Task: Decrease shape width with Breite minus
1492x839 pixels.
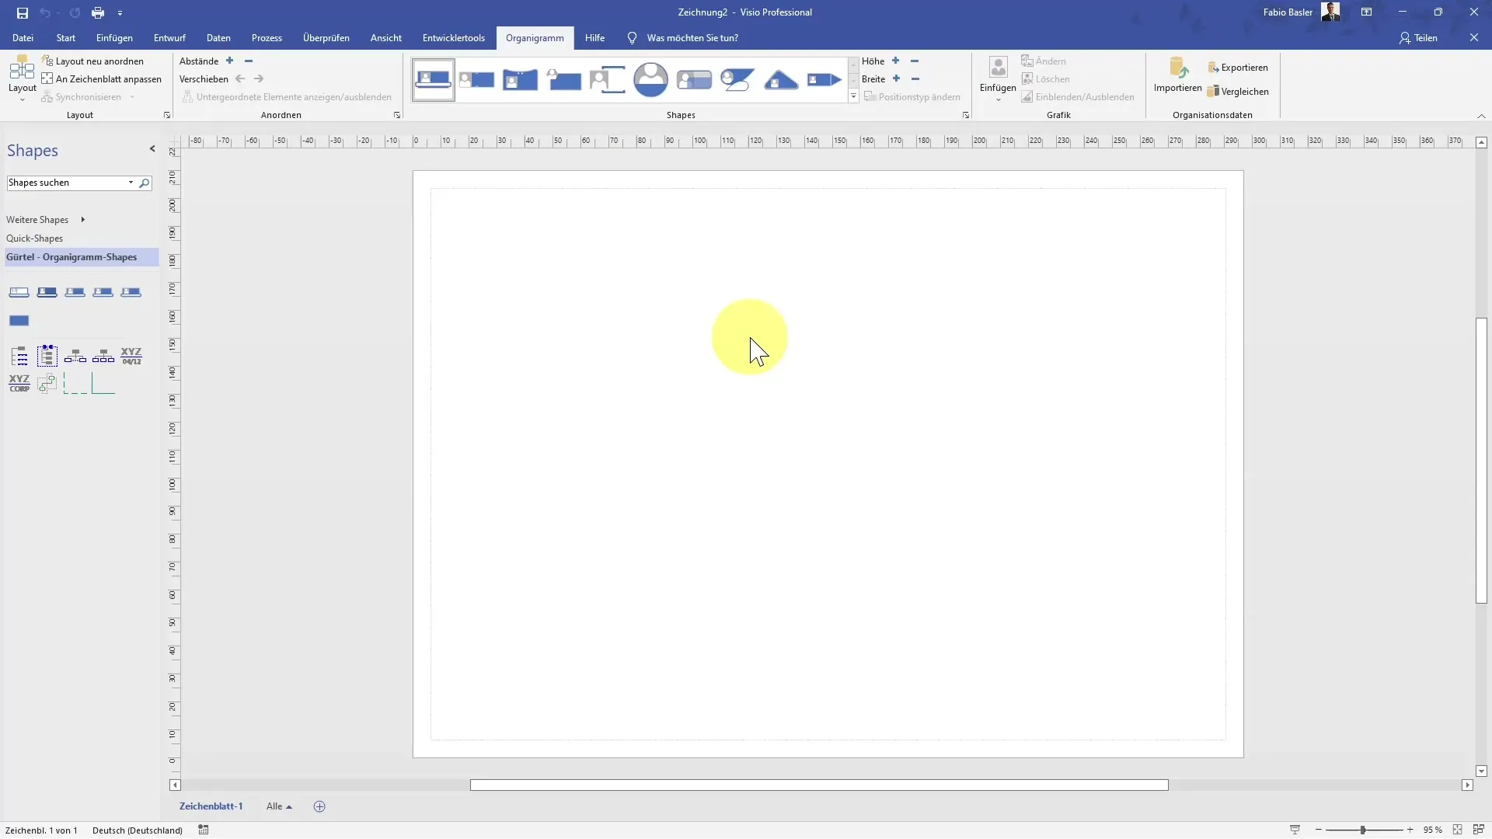Action: click(x=915, y=78)
